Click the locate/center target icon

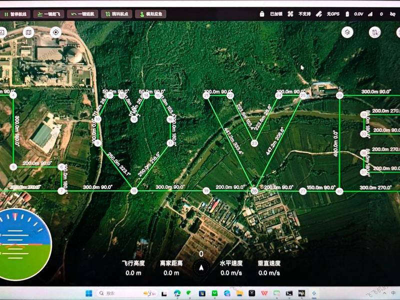(x=55, y=32)
